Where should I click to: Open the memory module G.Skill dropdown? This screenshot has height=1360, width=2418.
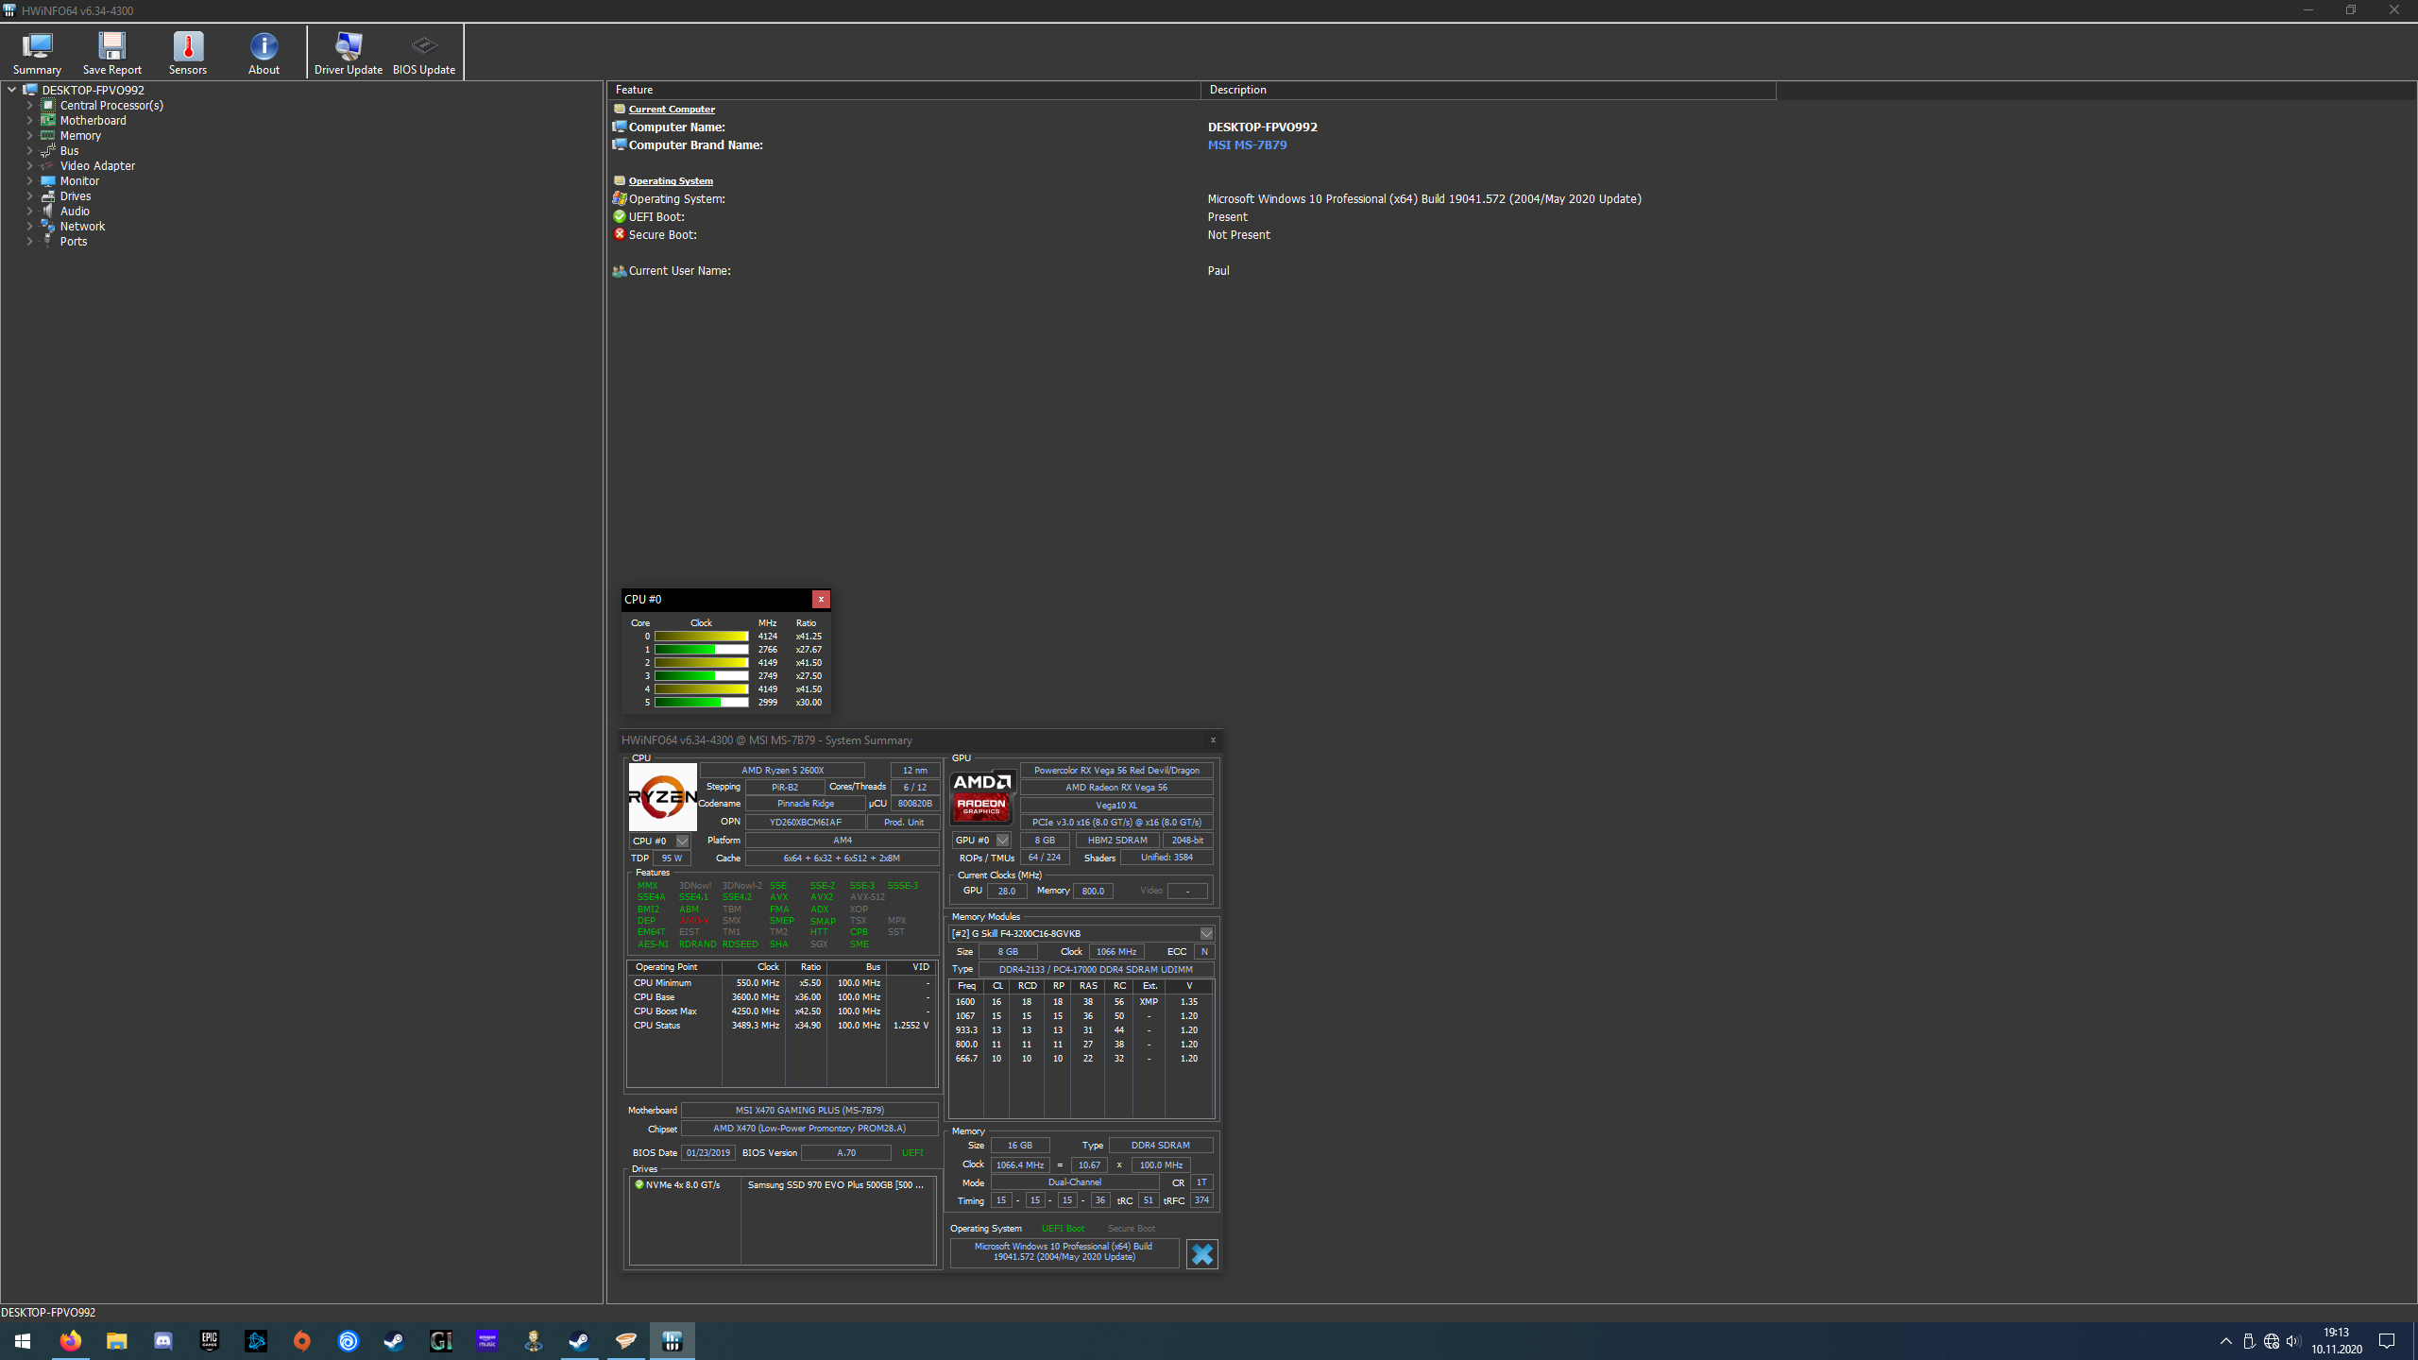tap(1205, 933)
